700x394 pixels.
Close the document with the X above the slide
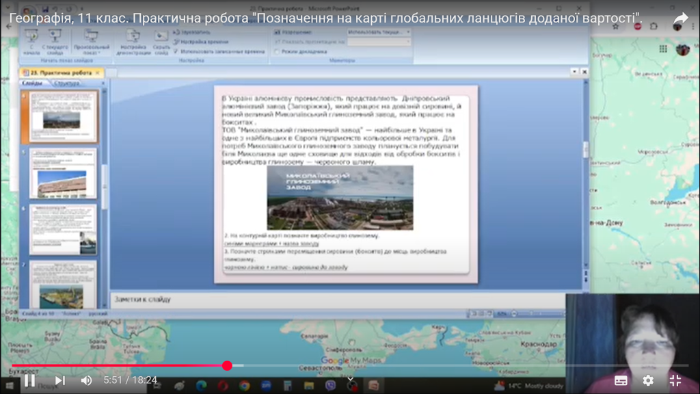pos(584,71)
